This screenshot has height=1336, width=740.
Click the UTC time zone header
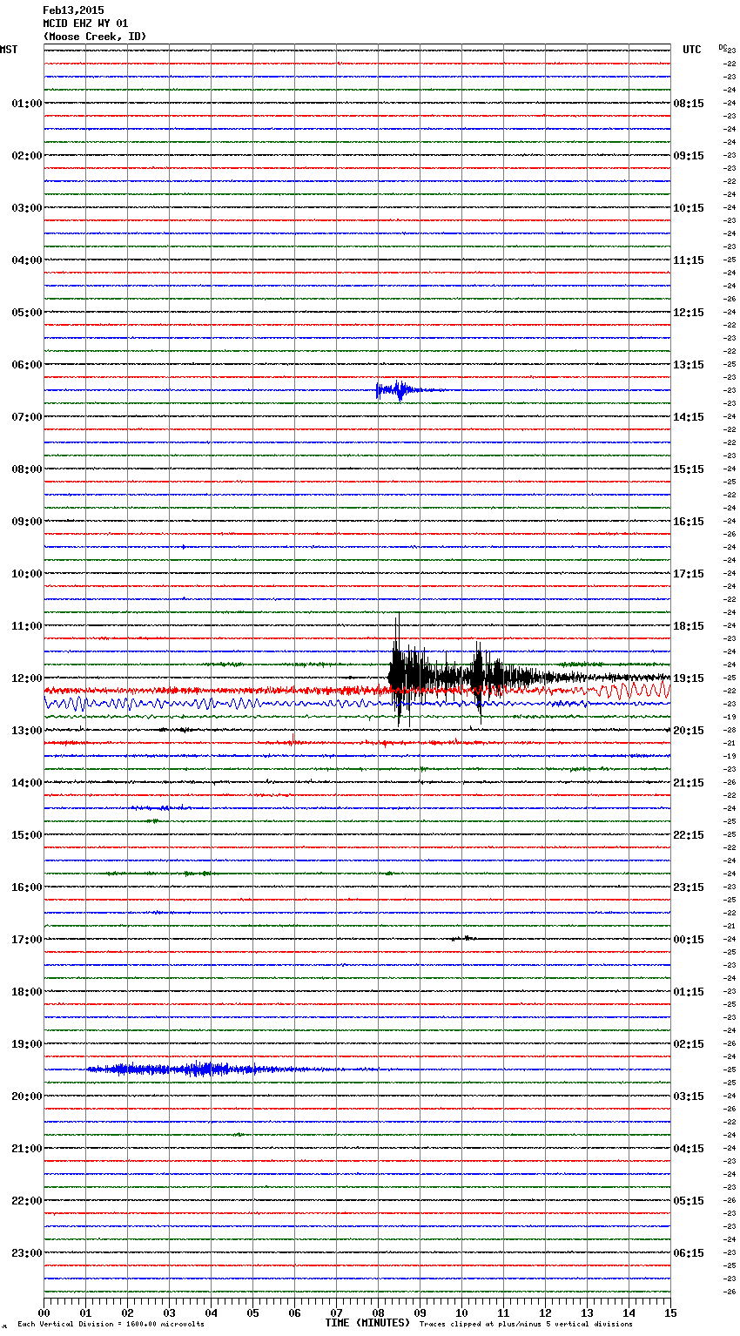[691, 50]
